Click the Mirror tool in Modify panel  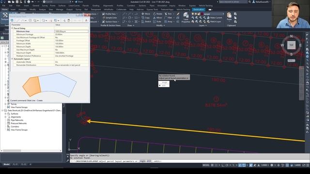point(157,18)
